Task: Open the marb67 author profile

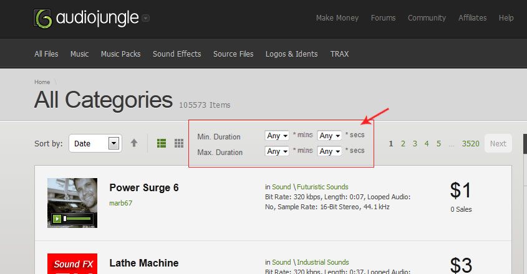Action: [x=120, y=203]
